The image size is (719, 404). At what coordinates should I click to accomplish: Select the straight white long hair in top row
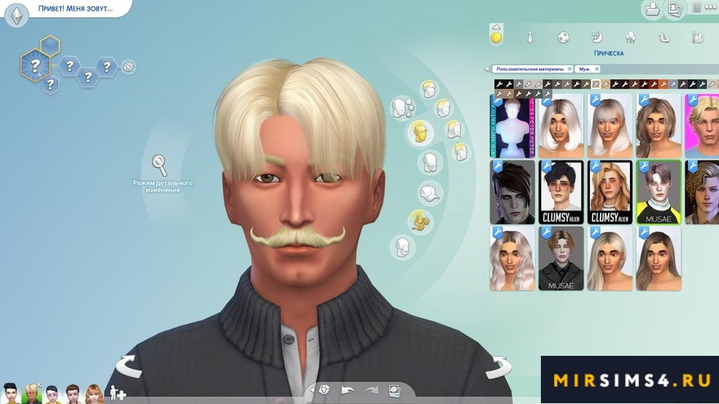pos(561,127)
